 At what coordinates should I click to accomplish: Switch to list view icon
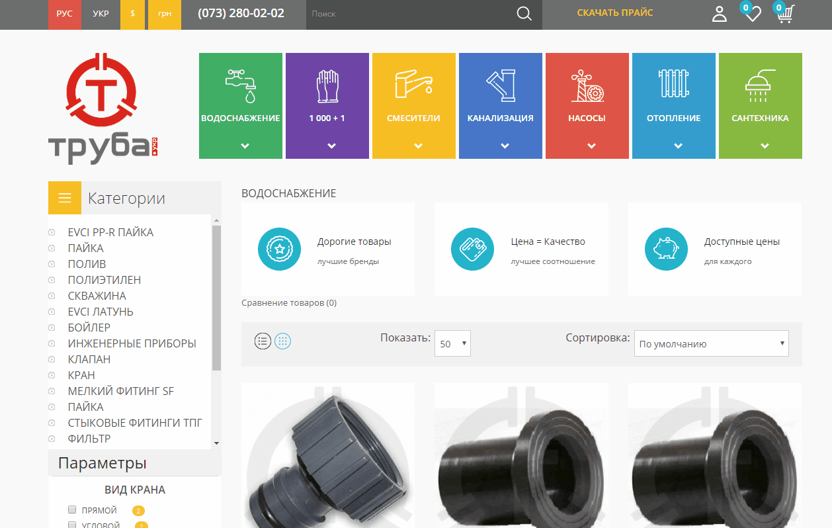263,341
